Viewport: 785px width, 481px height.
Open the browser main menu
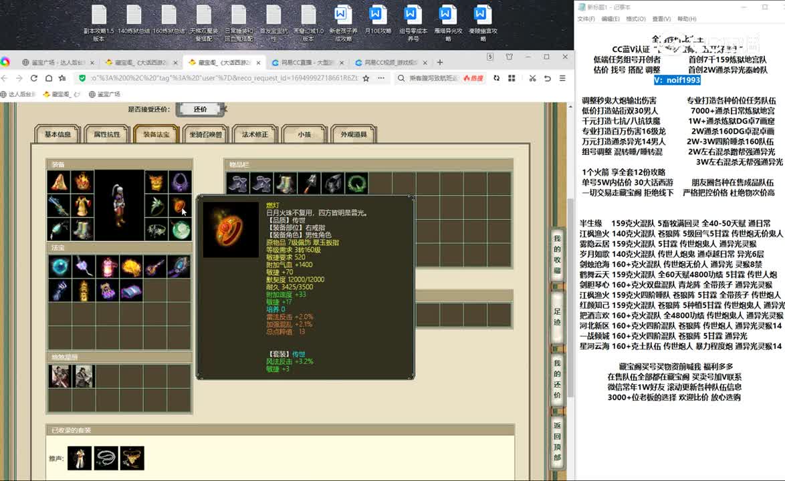pos(562,78)
